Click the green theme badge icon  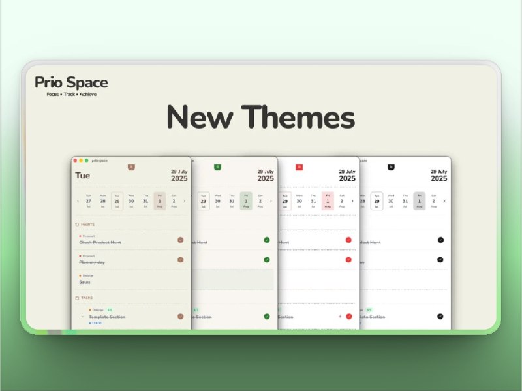[x=217, y=167]
